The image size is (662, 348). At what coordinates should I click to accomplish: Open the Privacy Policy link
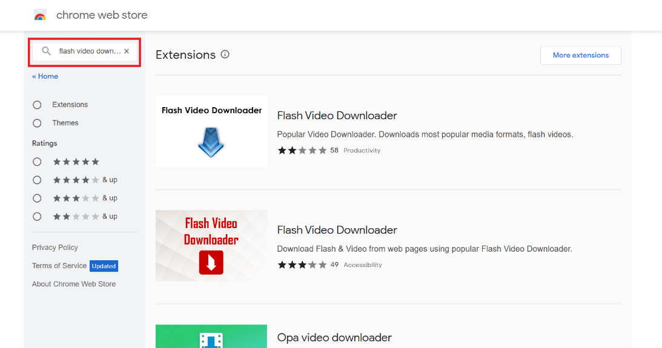[55, 248]
